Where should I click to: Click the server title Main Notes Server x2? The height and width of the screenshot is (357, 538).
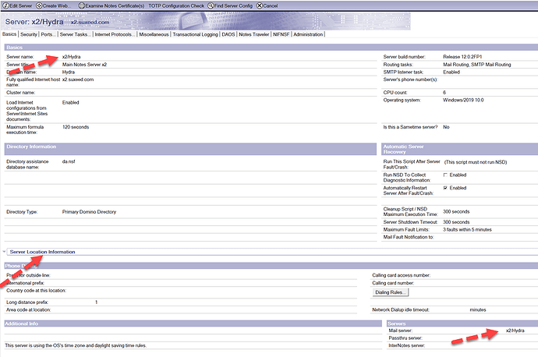(84, 65)
